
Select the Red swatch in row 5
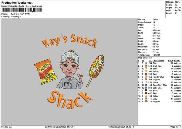tap(146, 74)
